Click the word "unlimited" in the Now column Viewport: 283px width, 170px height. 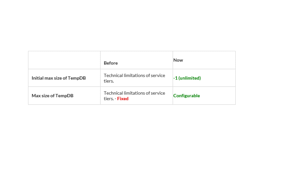click(190, 78)
